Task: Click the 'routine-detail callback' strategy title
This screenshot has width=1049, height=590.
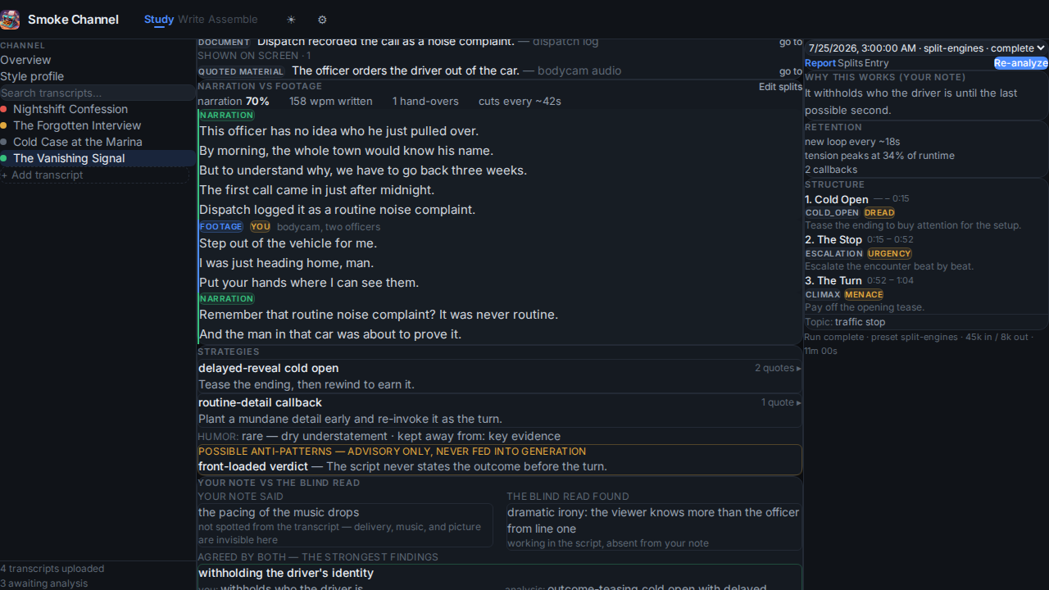Action: click(261, 403)
